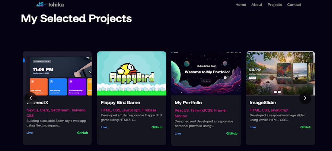
Task: Open the Home nav item
Action: pos(241,5)
